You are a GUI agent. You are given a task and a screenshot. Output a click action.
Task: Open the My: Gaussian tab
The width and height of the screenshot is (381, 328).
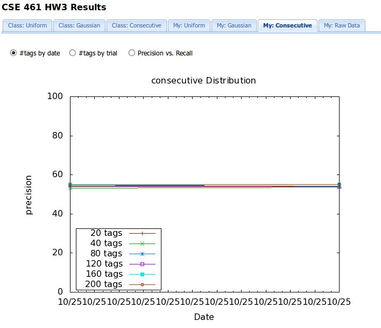pos(233,25)
